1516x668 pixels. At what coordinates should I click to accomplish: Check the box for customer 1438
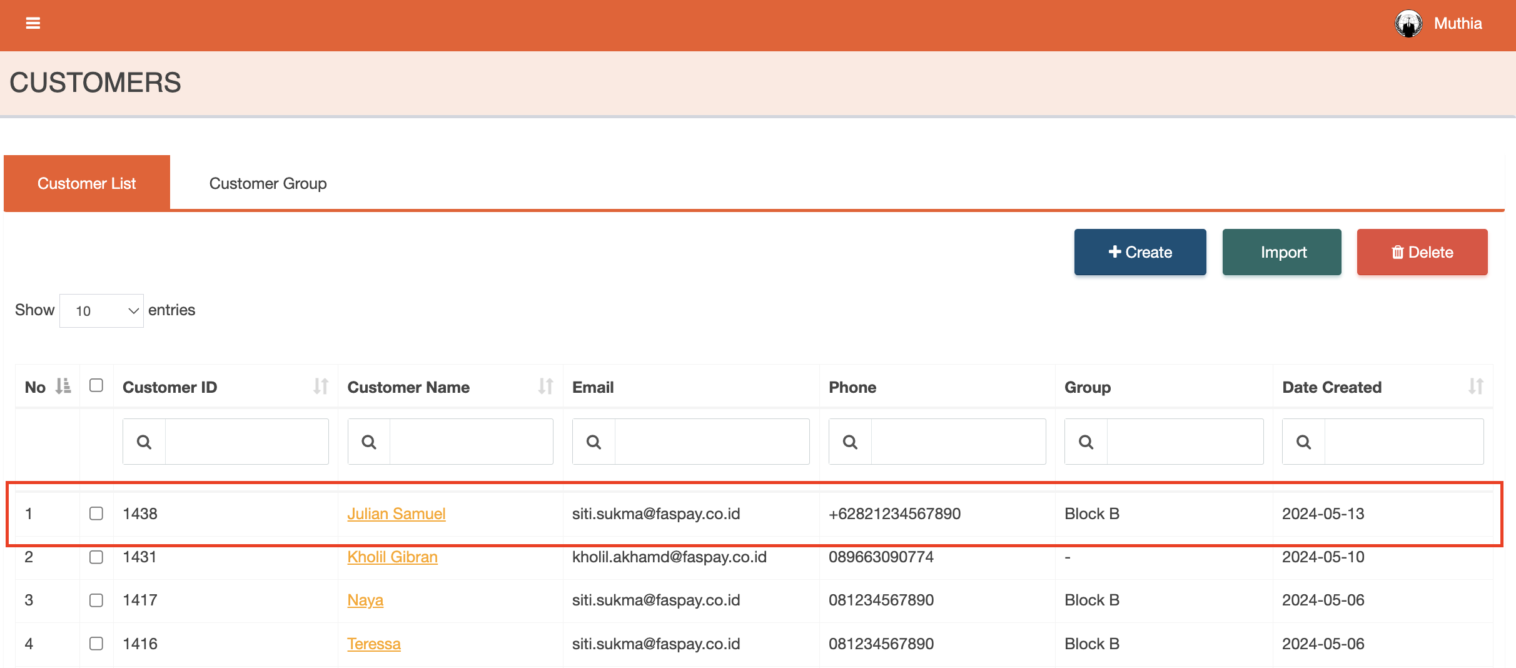pyautogui.click(x=96, y=514)
